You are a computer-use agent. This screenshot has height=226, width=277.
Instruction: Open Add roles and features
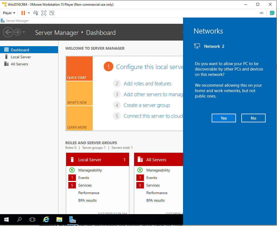(x=147, y=84)
